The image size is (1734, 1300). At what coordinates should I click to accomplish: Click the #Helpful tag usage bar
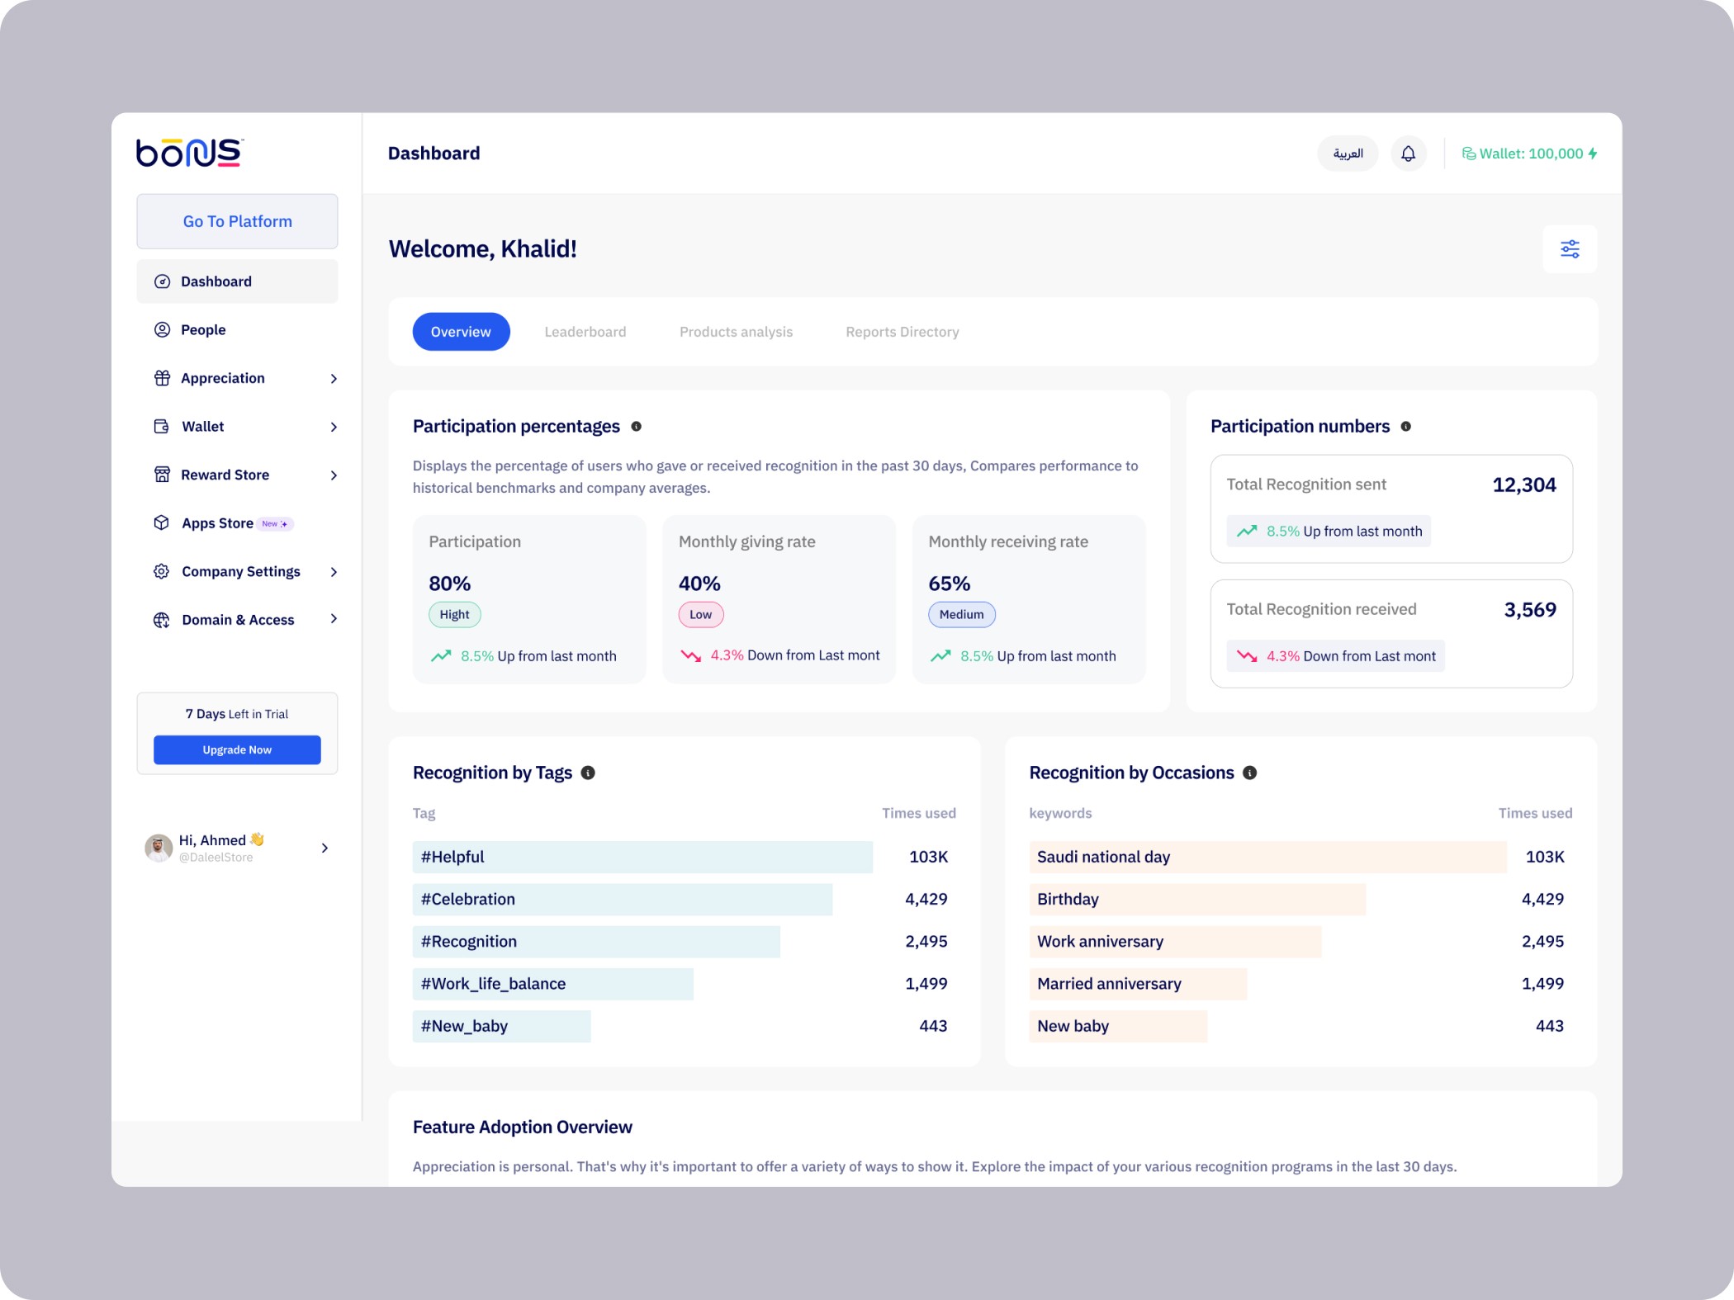642,857
